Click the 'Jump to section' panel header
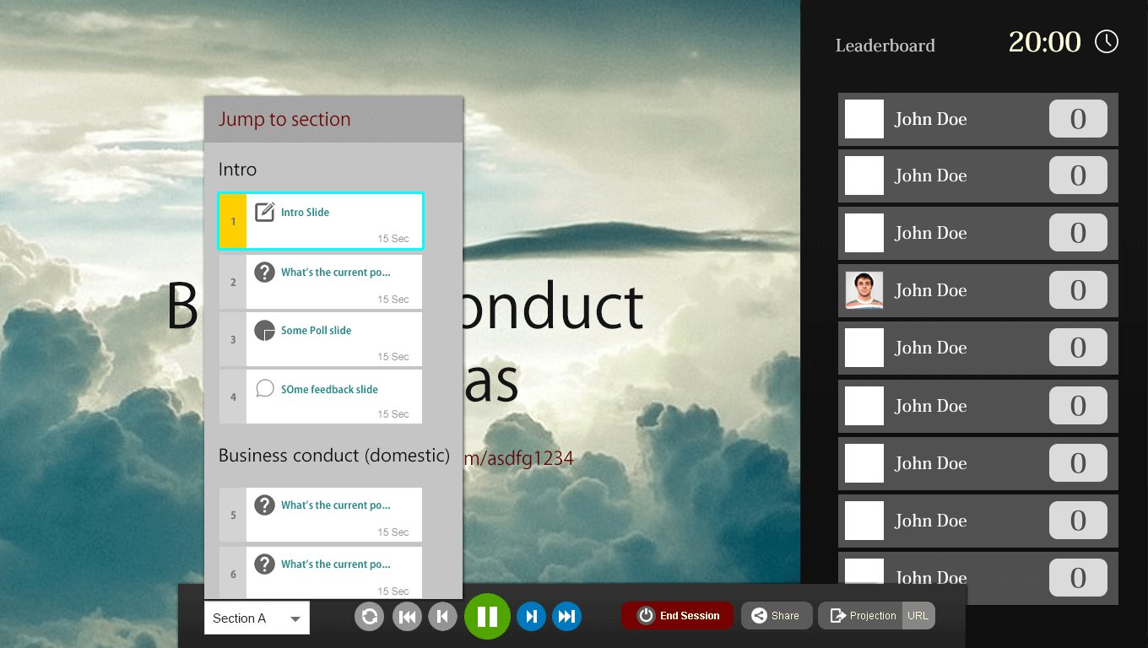 pos(333,119)
